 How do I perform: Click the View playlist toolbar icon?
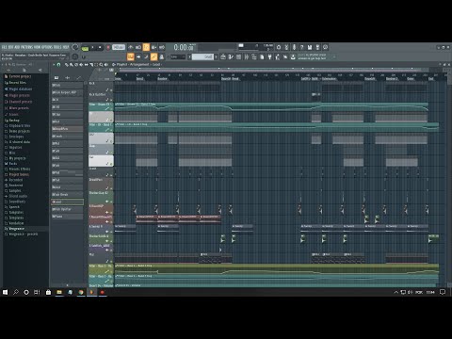point(223,56)
